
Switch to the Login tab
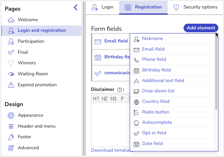click(102, 7)
